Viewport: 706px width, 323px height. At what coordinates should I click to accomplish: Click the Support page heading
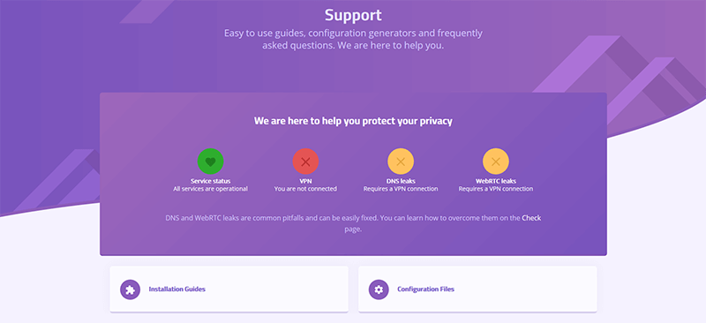click(x=353, y=15)
